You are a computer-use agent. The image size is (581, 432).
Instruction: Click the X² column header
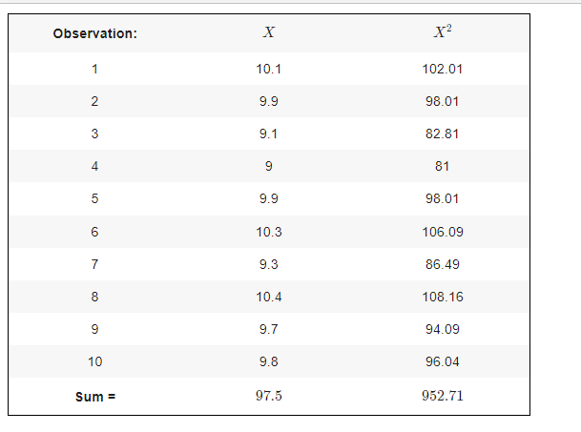[x=442, y=32]
